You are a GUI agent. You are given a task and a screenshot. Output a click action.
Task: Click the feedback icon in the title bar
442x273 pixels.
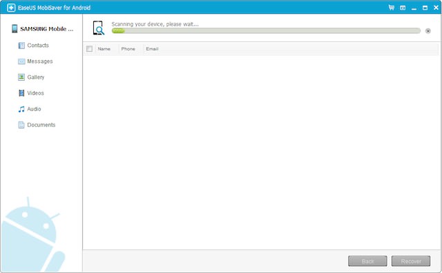403,8
